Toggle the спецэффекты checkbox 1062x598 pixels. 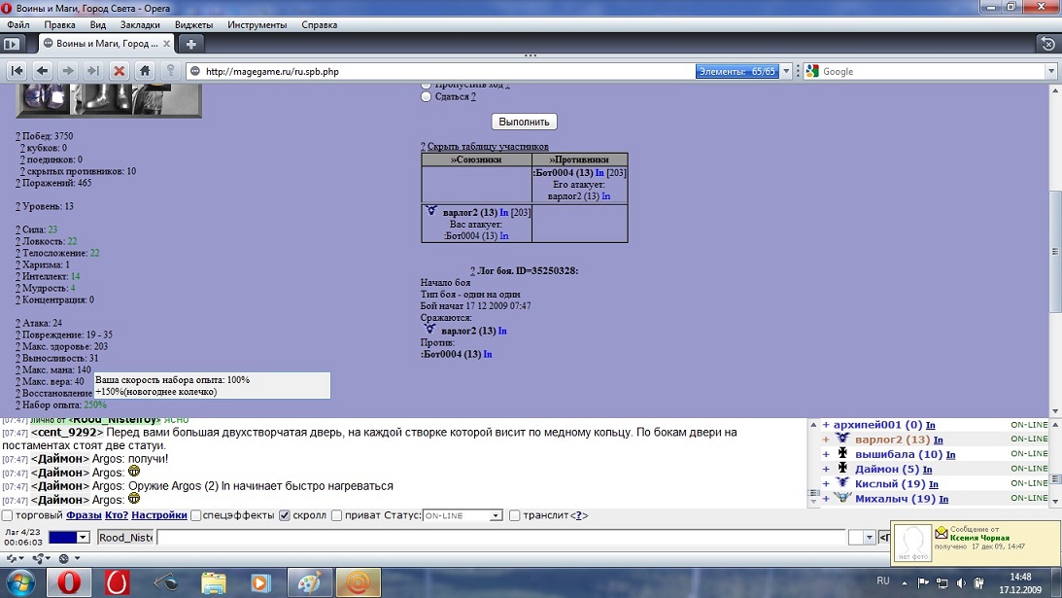195,515
